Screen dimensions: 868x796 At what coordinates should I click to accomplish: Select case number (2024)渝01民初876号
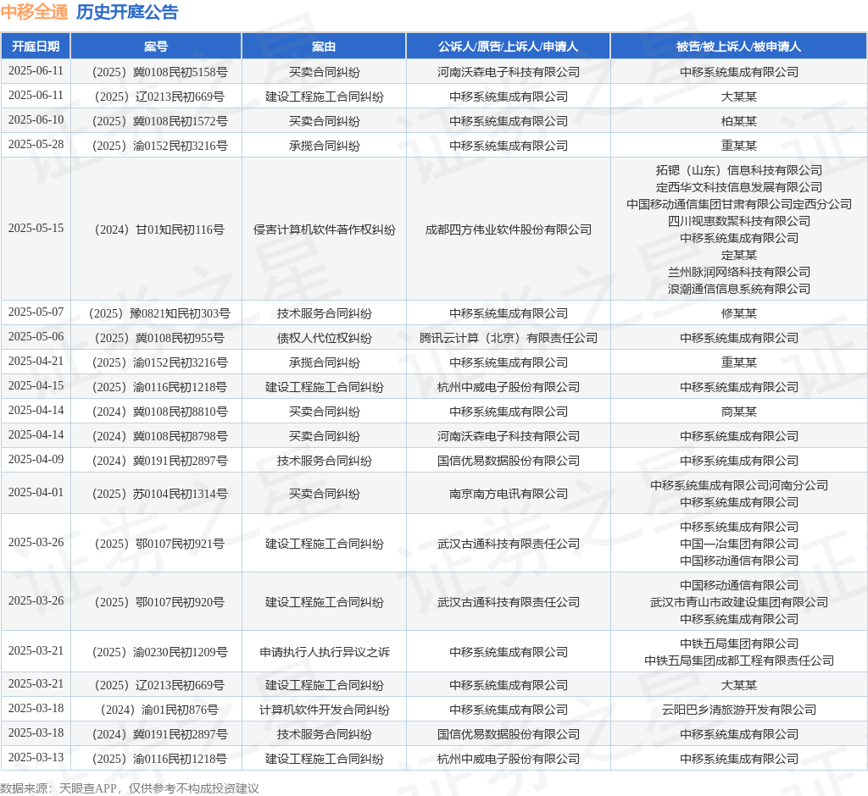tap(159, 710)
